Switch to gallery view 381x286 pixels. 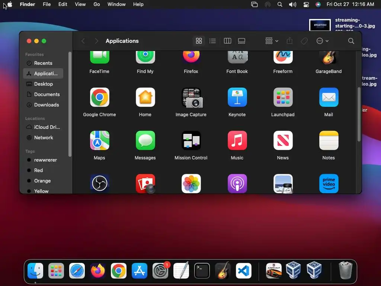[x=241, y=41]
